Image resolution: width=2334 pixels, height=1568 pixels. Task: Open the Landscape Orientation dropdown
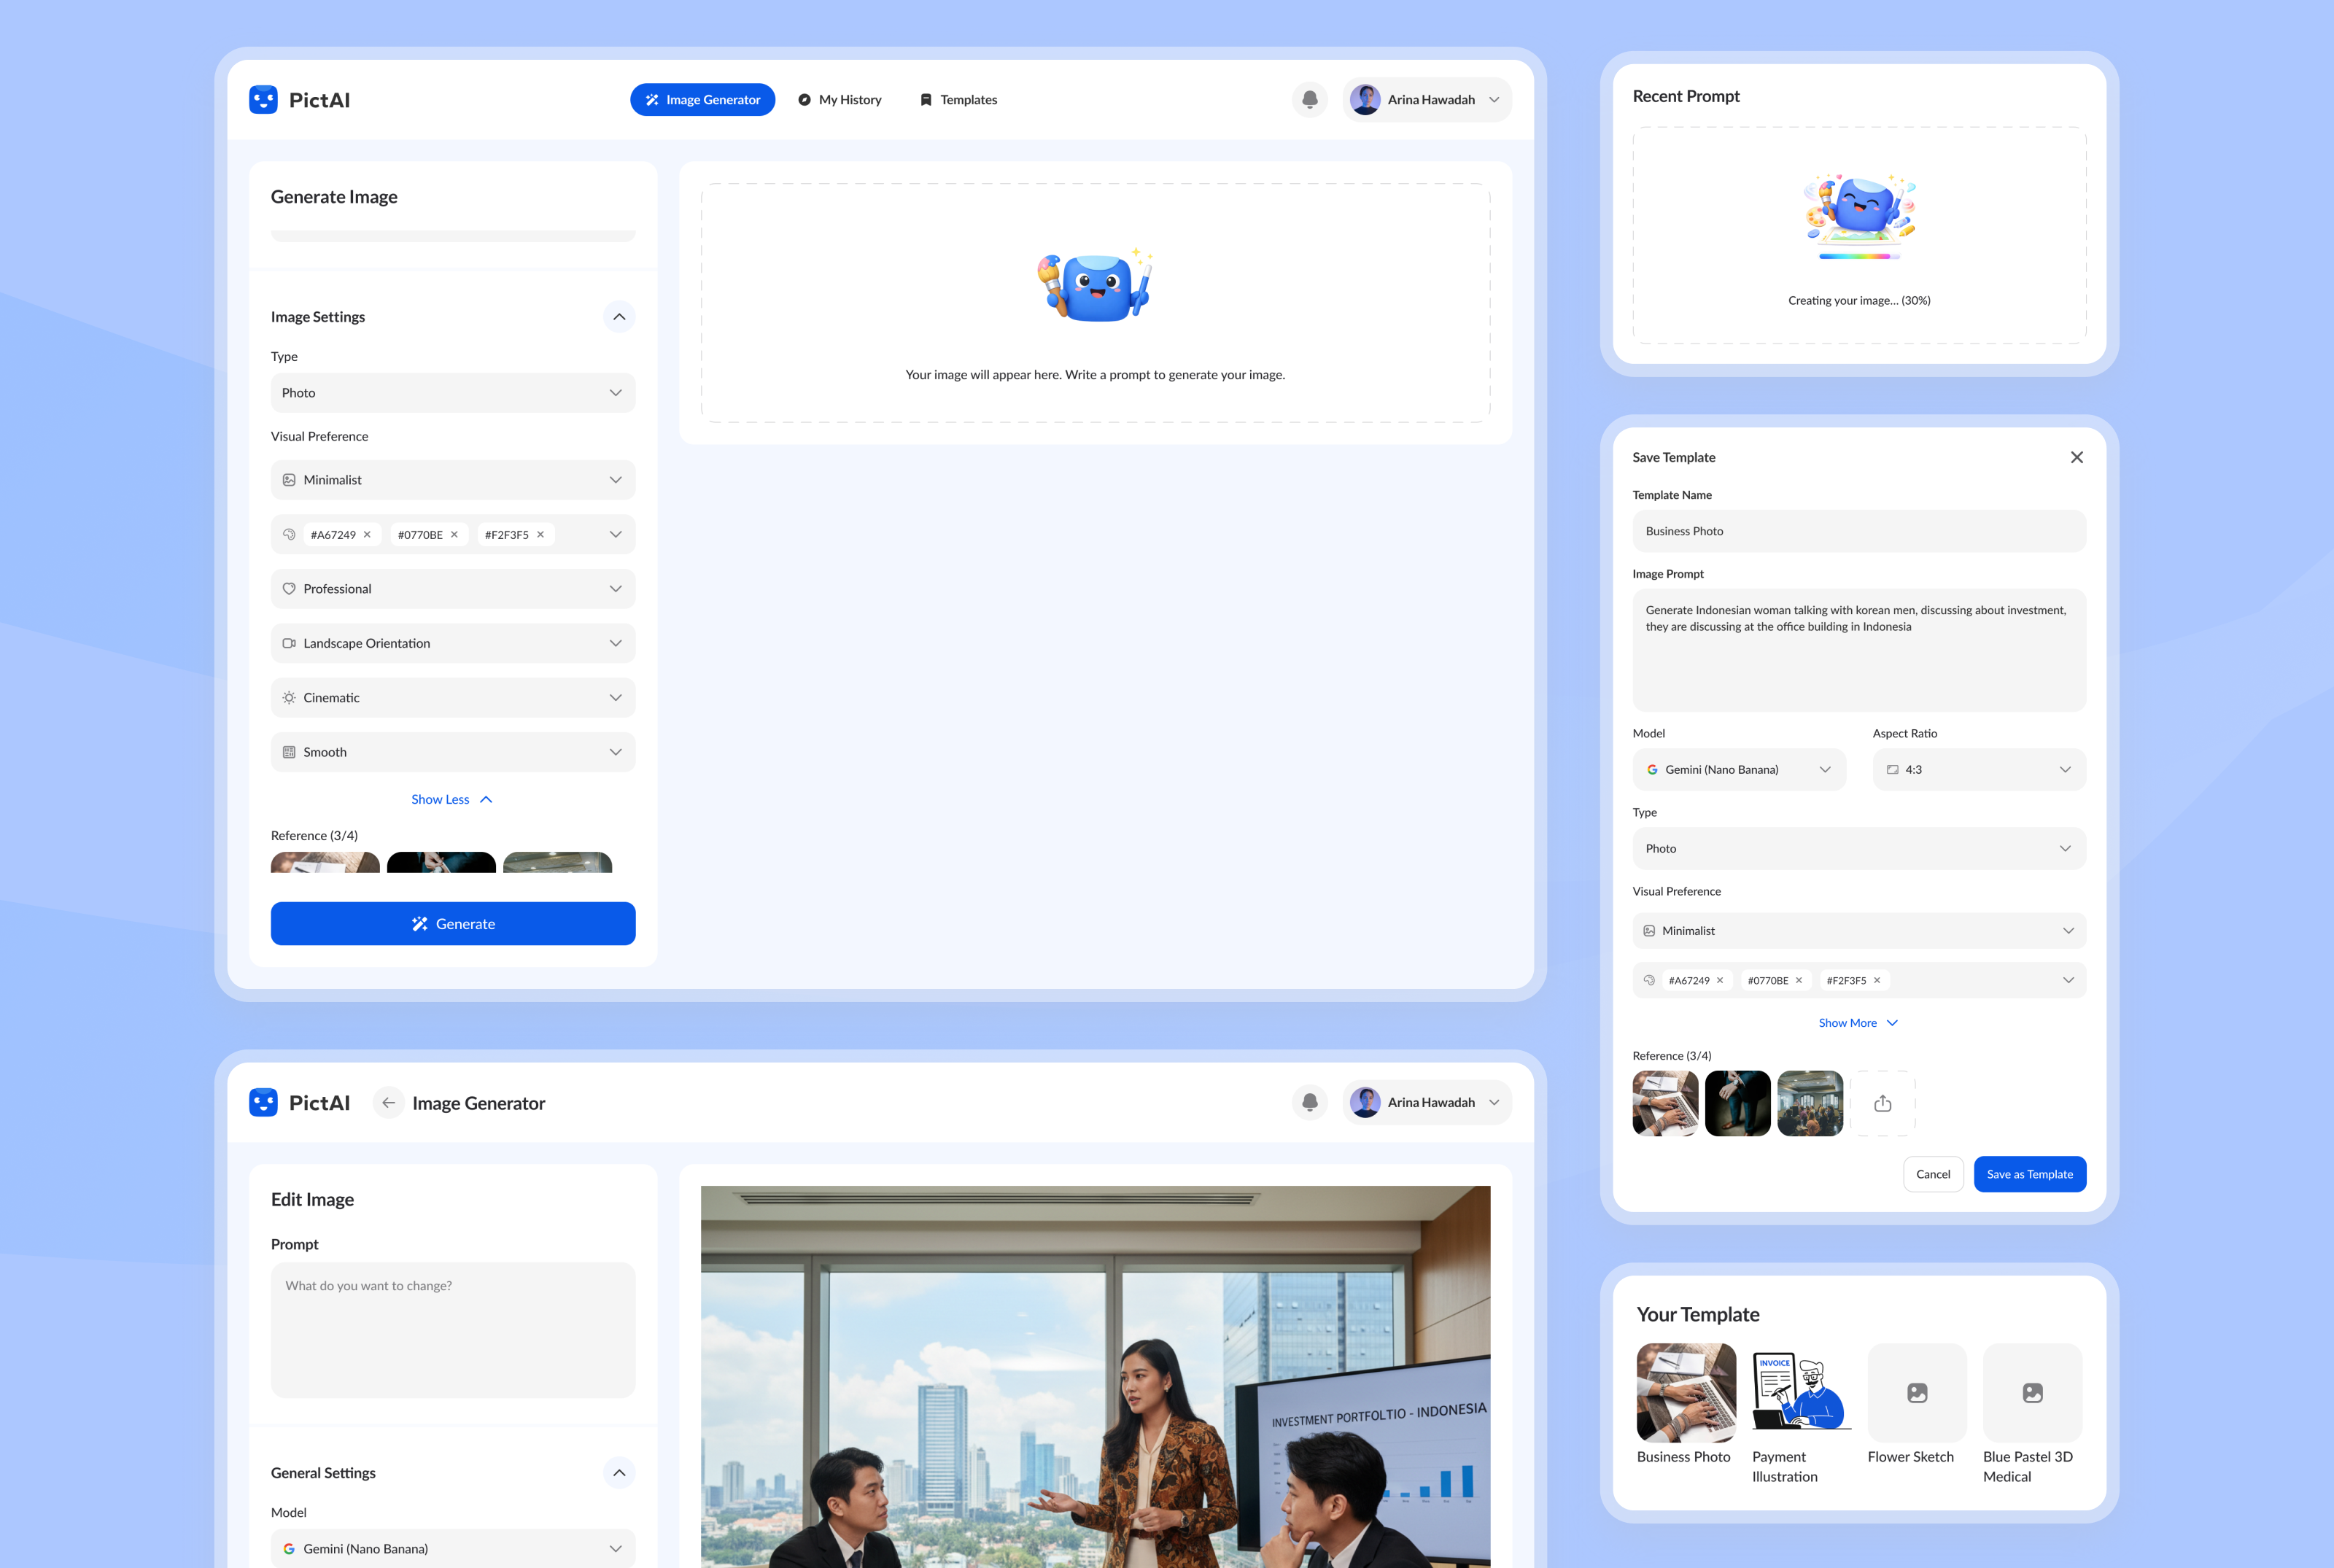point(452,644)
